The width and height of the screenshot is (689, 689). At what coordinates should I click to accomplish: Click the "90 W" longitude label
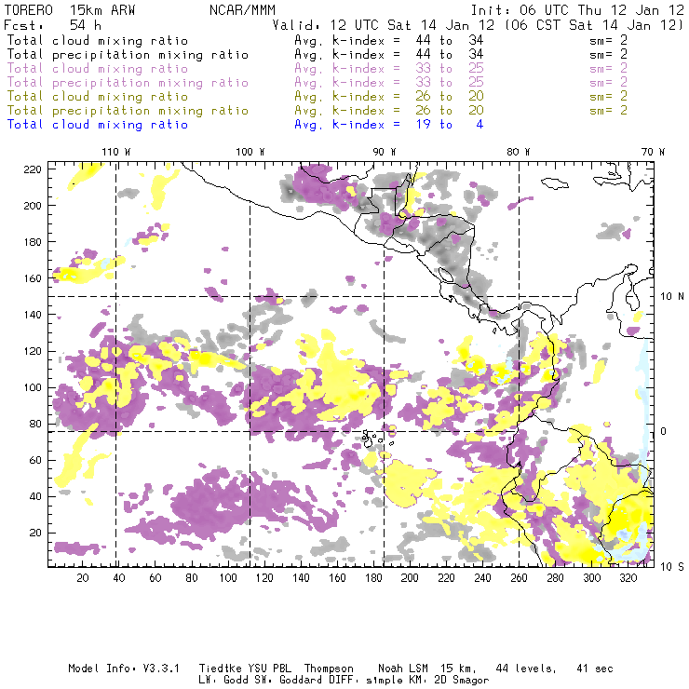point(385,152)
